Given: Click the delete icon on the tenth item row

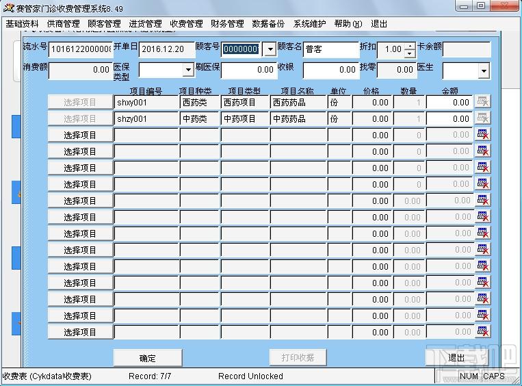Looking at the screenshot, I should (482, 249).
